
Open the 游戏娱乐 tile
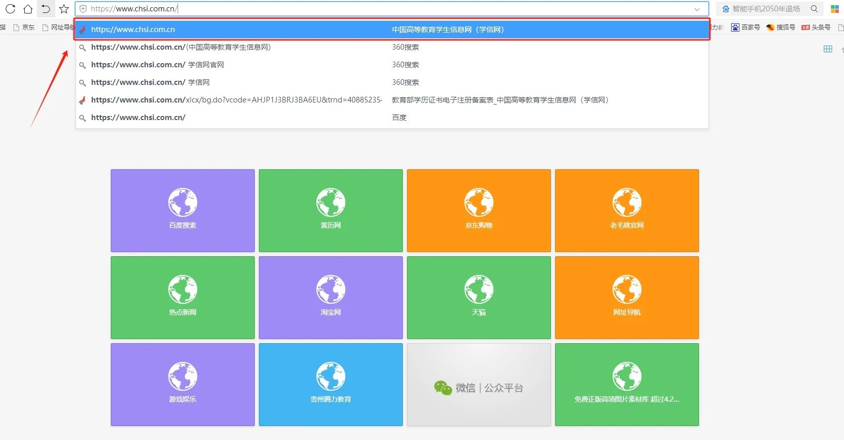[183, 385]
